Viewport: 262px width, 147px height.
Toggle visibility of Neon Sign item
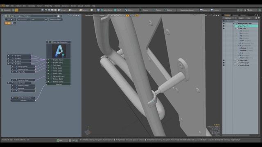coord(224,26)
